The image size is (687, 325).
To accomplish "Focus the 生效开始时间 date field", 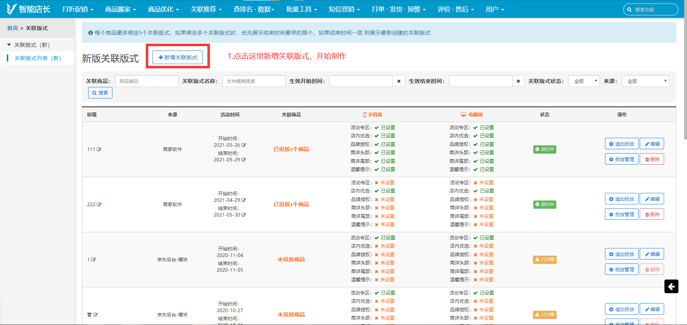I will [361, 81].
